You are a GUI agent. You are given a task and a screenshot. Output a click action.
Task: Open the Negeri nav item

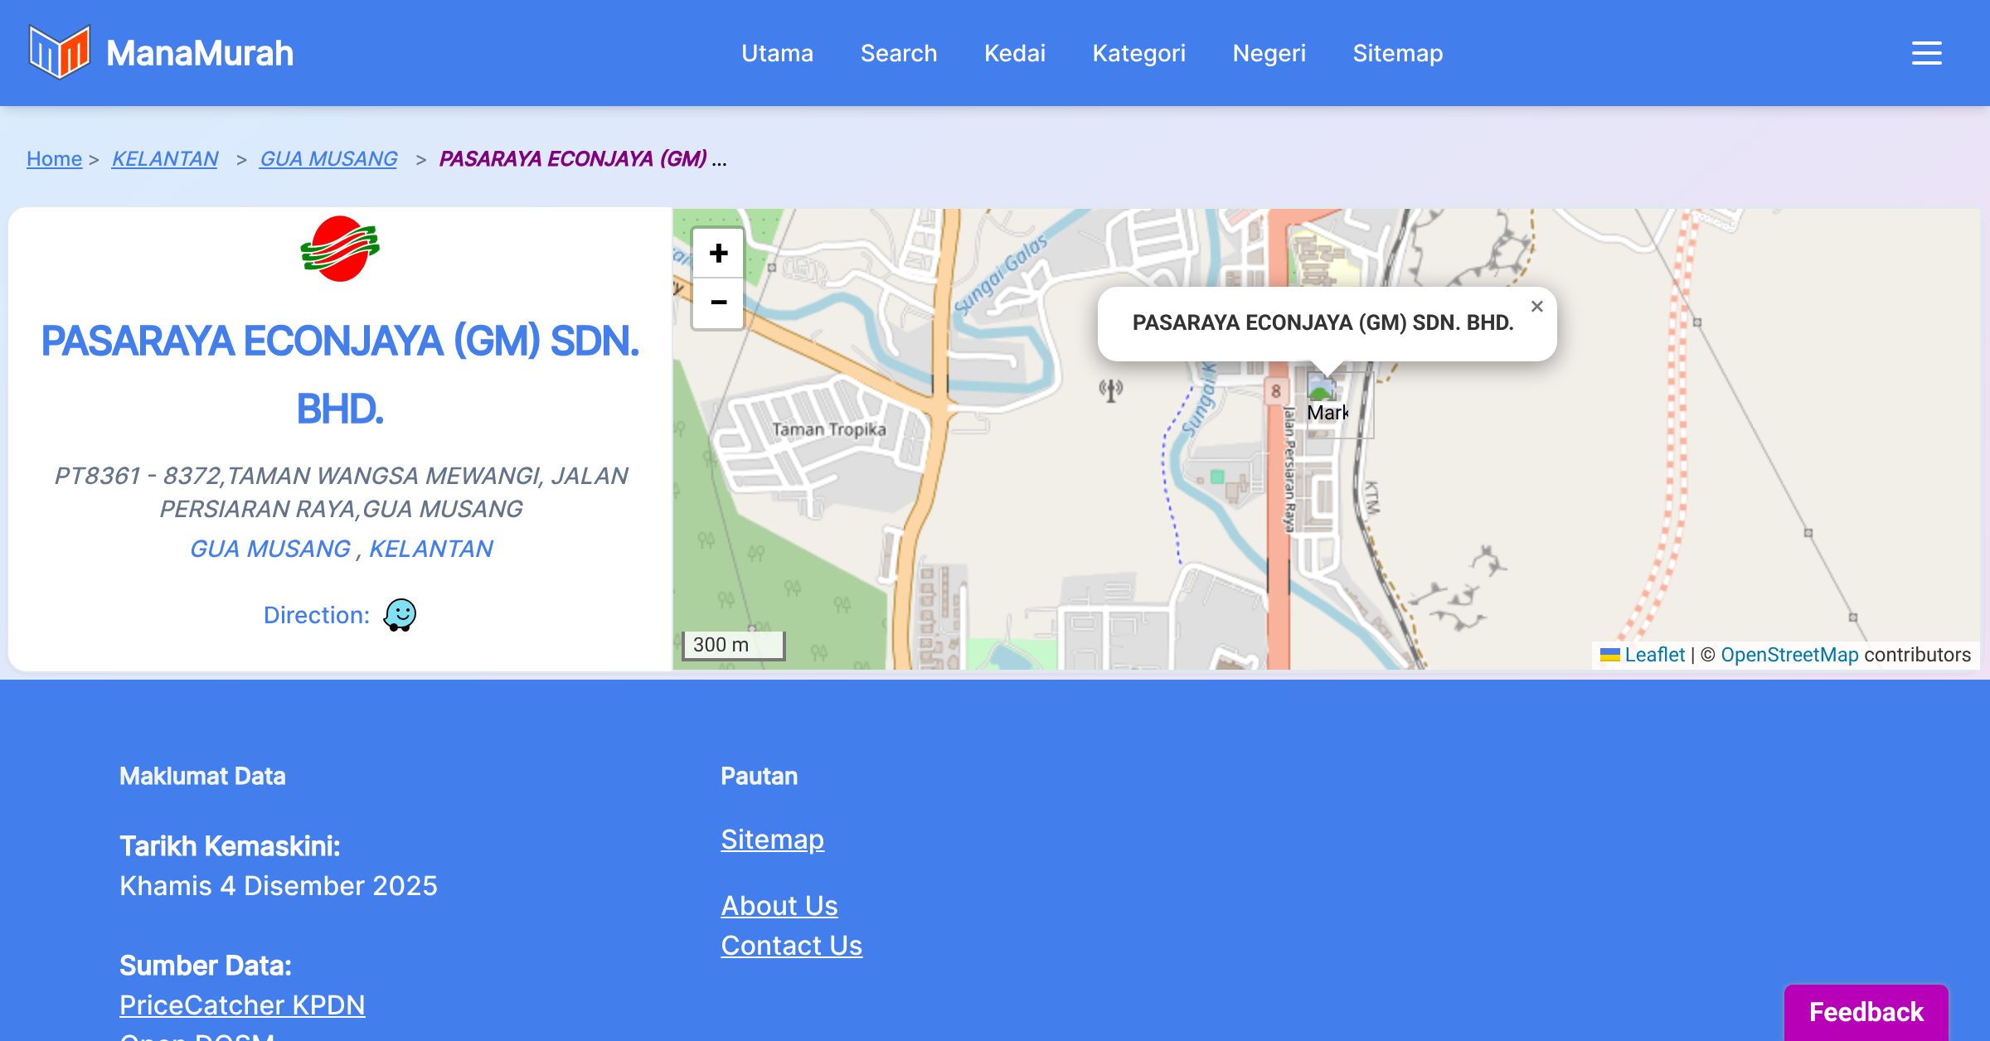pyautogui.click(x=1269, y=53)
